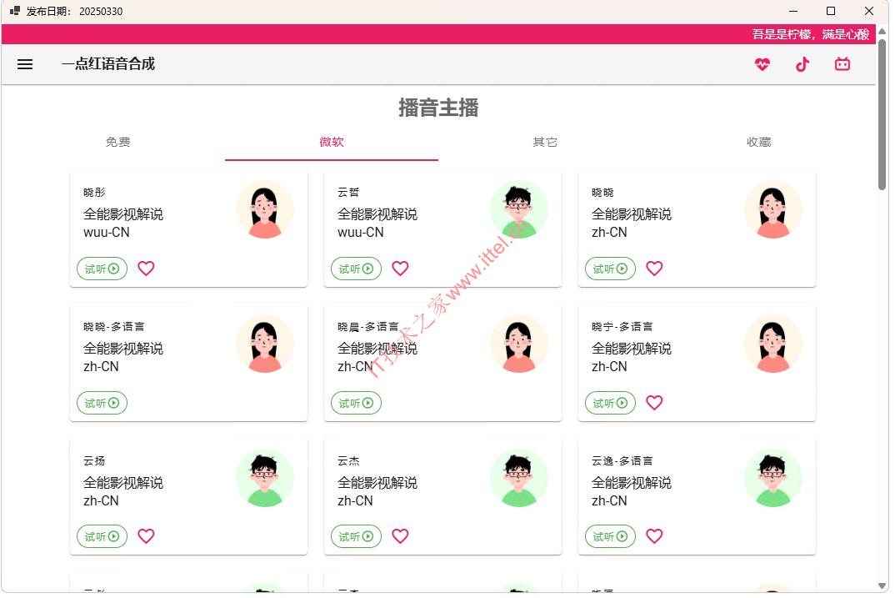
Task: Click the heartbeat icon in header
Action: [x=762, y=64]
